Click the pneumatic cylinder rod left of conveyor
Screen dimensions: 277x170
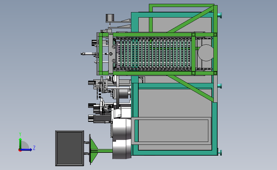click(x=89, y=54)
